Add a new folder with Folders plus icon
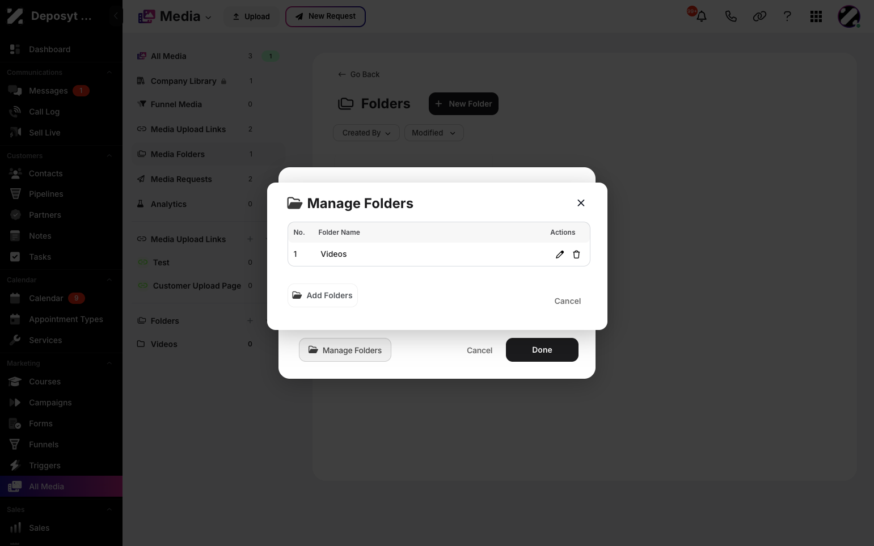Screen dimensions: 874x546 [250, 321]
